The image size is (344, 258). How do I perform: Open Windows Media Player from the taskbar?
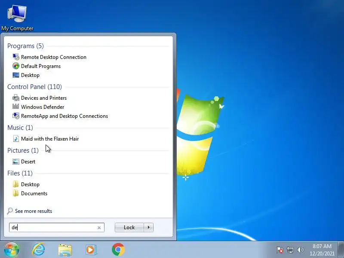point(91,250)
